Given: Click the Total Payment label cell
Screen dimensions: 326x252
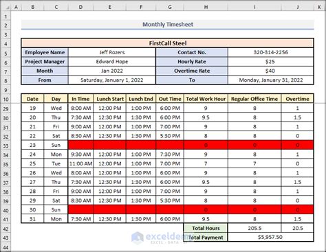Looking at the screenshot, I should [x=206, y=238].
